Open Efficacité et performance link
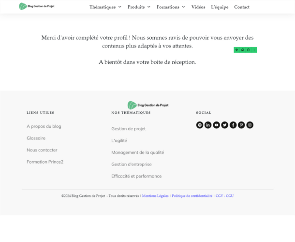This screenshot has height=242, width=295. 136,176
